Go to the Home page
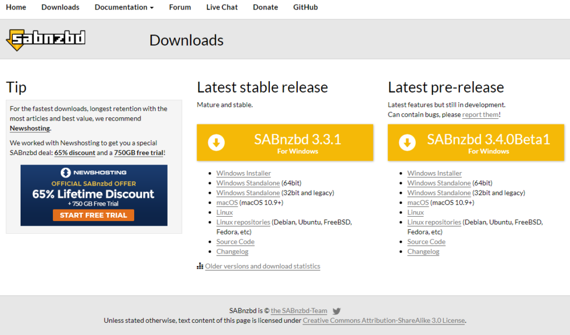This screenshot has width=570, height=335. [16, 7]
